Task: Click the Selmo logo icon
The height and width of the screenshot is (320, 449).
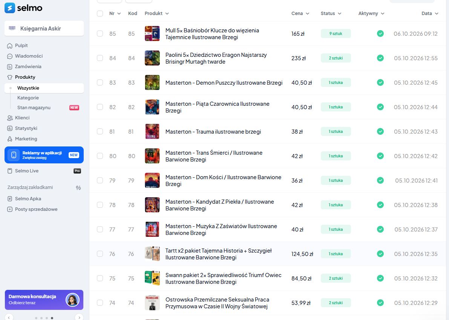Action: [x=10, y=8]
